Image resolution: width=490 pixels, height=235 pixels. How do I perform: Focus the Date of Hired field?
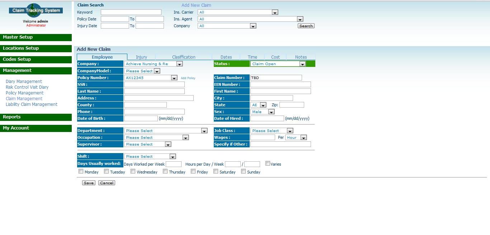coord(267,118)
